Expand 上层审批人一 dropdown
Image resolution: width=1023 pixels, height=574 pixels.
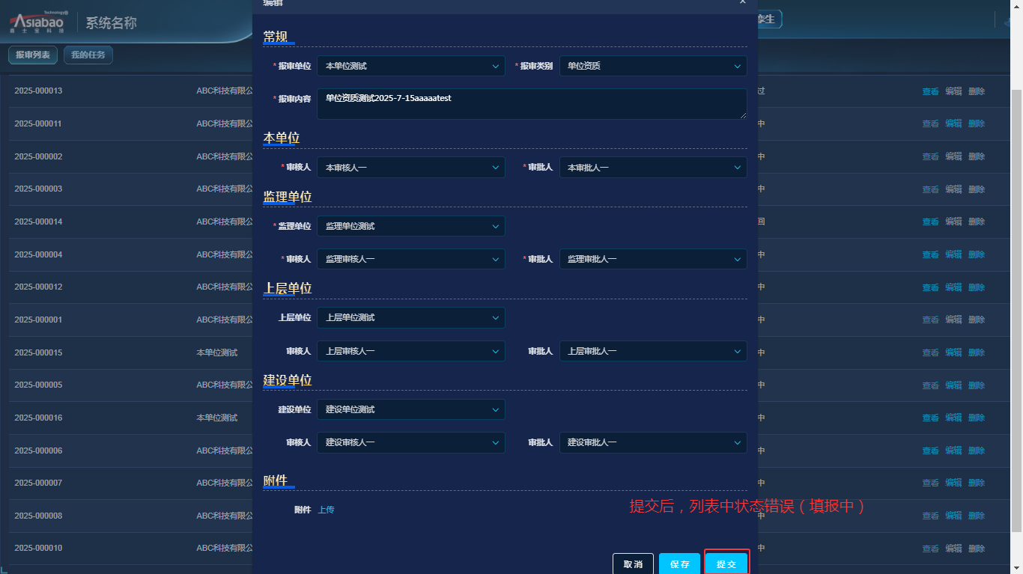[x=653, y=351]
